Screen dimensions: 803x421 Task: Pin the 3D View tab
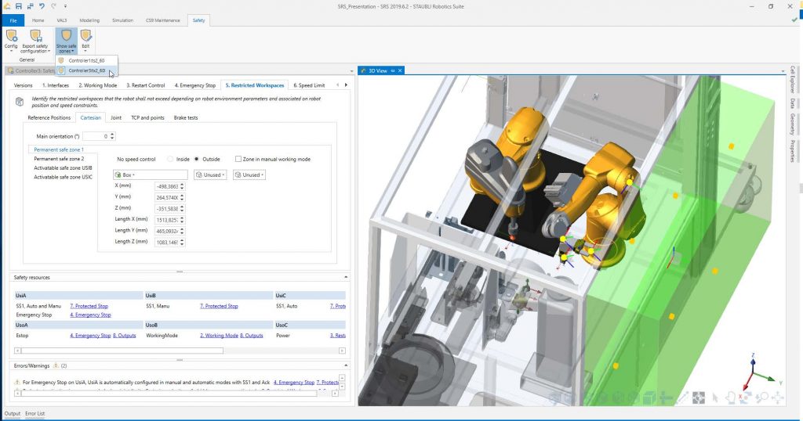coord(393,70)
